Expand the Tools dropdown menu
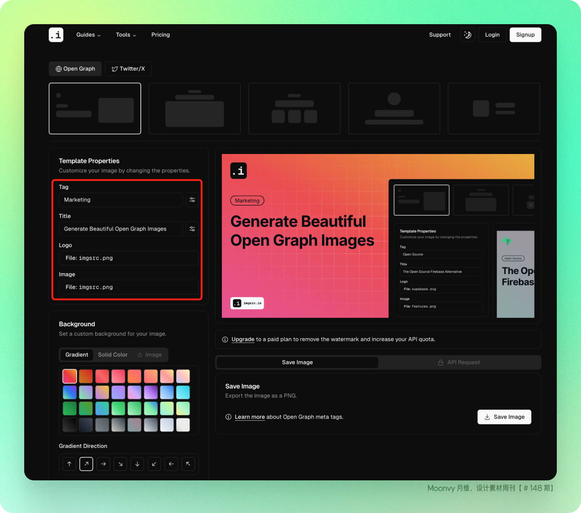Screen dimensions: 581x513 click(x=126, y=35)
